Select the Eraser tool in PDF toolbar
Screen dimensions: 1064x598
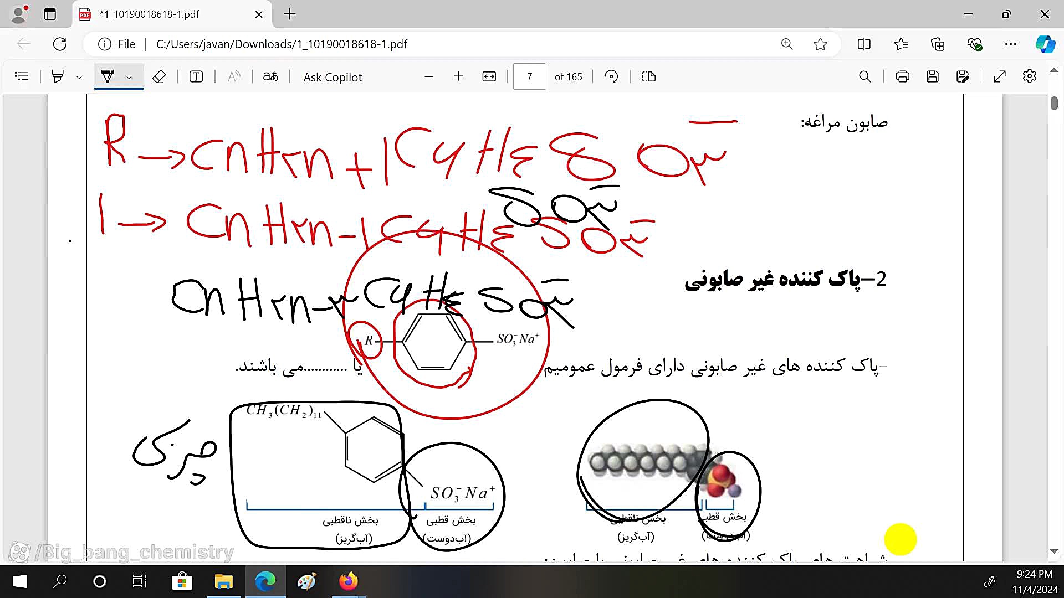[159, 76]
